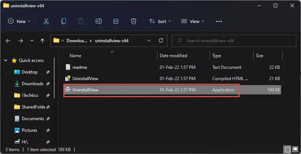Switch to details view layout icon
The height and width of the screenshot is (154, 301).
tap(287, 149)
